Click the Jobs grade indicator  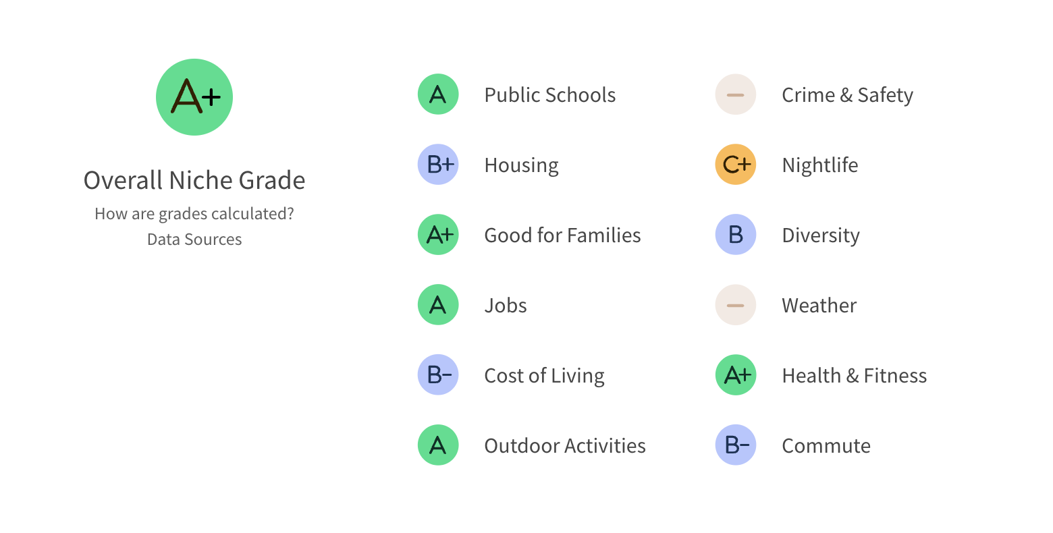438,305
